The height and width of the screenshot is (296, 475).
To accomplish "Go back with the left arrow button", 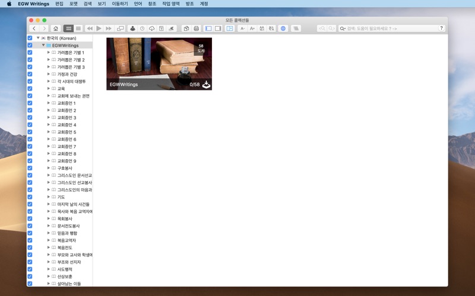I will pos(34,28).
